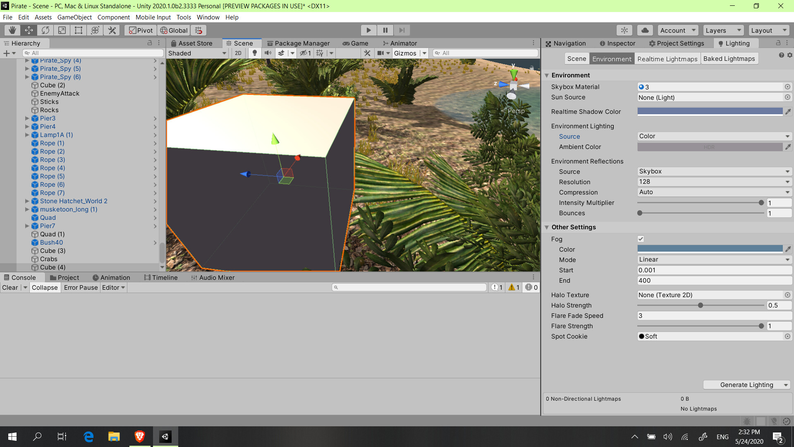The height and width of the screenshot is (447, 794).
Task: Switch to the Baked Lightmaps tab
Action: pos(729,58)
